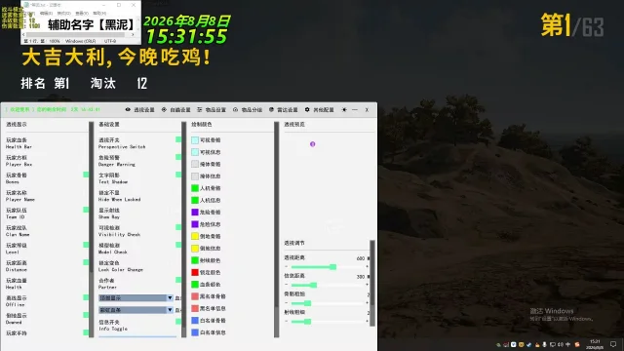Click the purple marker dot in the preview pane

312,144
